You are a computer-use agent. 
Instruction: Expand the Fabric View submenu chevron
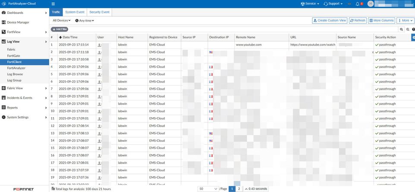tap(46, 88)
